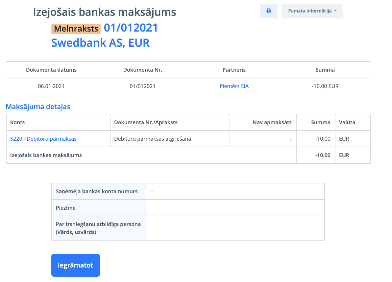
Task: Click the Dokumenta Nr./Apraksts column header
Action: click(146, 122)
